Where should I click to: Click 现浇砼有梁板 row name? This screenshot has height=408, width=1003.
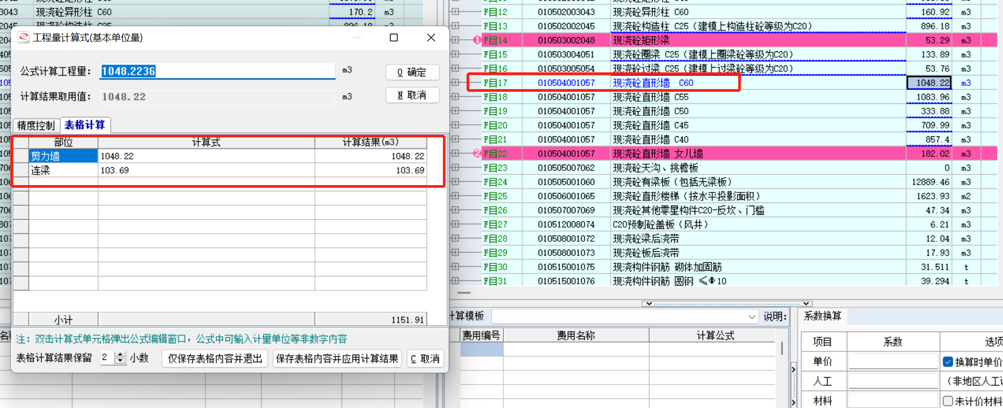tap(673, 181)
